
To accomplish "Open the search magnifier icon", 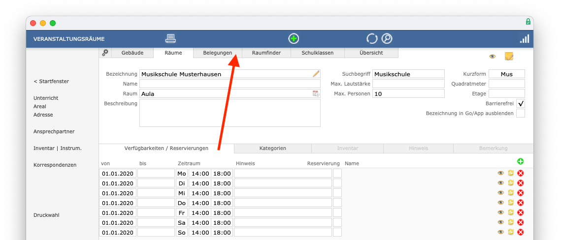I will click(387, 38).
